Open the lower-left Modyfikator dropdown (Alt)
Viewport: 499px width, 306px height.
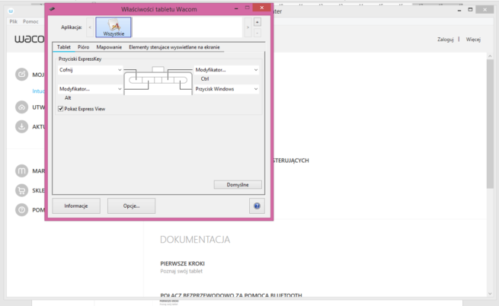(90, 89)
